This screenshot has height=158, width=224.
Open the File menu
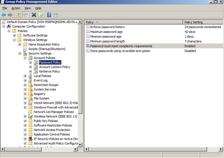5,8
